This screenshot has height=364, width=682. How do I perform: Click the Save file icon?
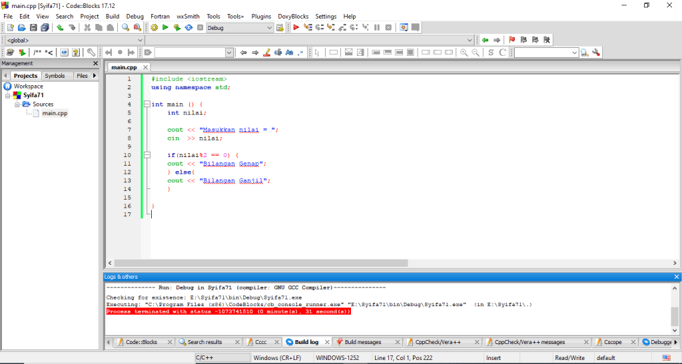(x=33, y=27)
